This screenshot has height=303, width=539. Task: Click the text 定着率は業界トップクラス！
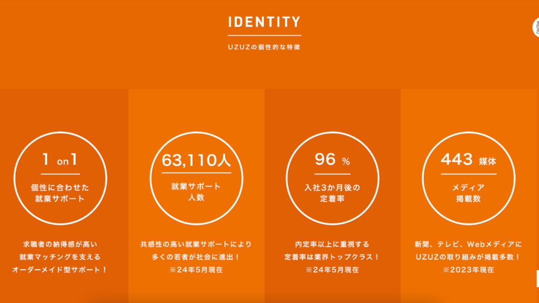click(333, 257)
